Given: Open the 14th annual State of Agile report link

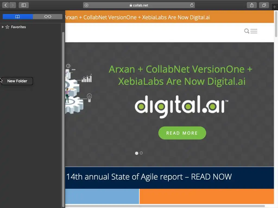Looking at the screenshot, I should tap(149, 177).
